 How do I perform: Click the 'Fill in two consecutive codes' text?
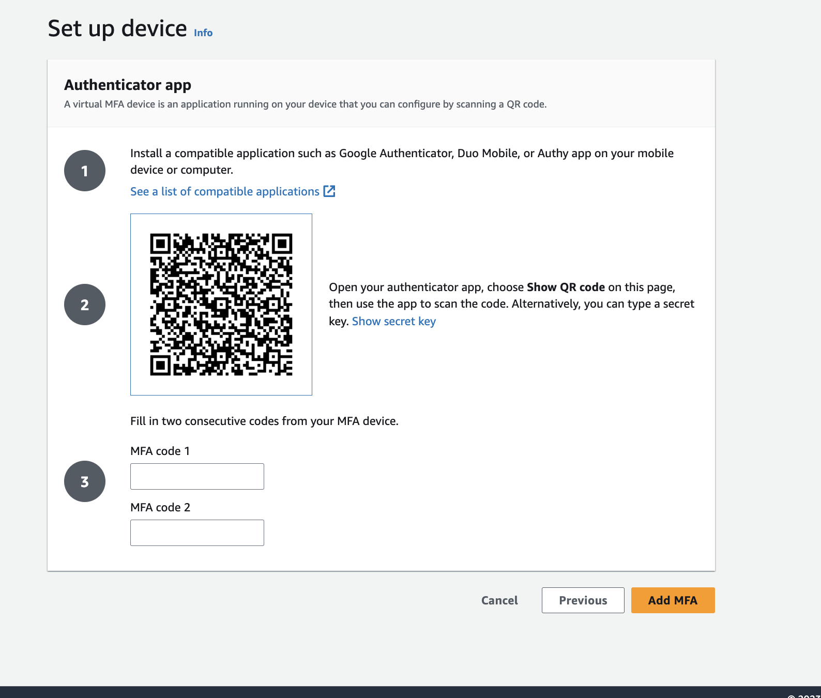(264, 421)
